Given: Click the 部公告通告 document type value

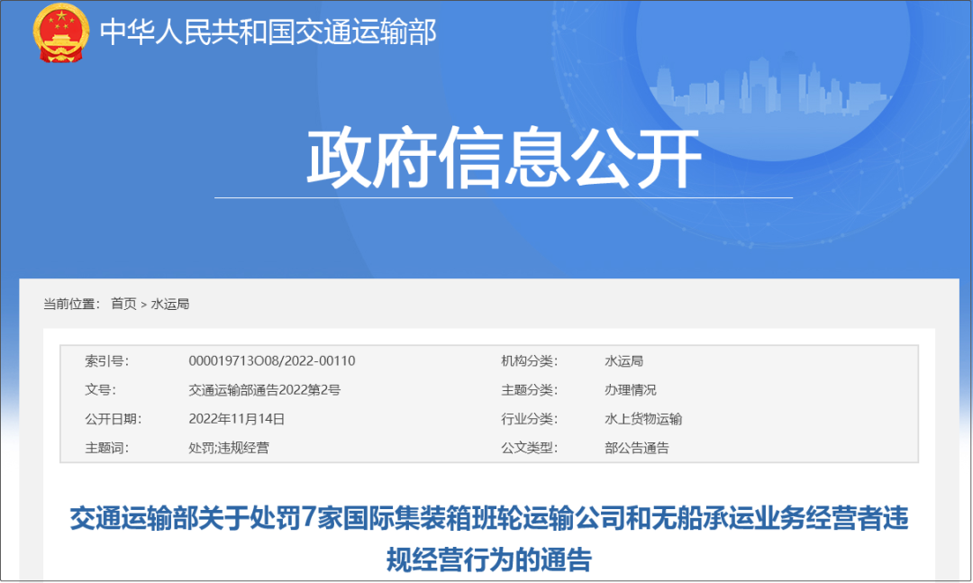Looking at the screenshot, I should pyautogui.click(x=636, y=447).
